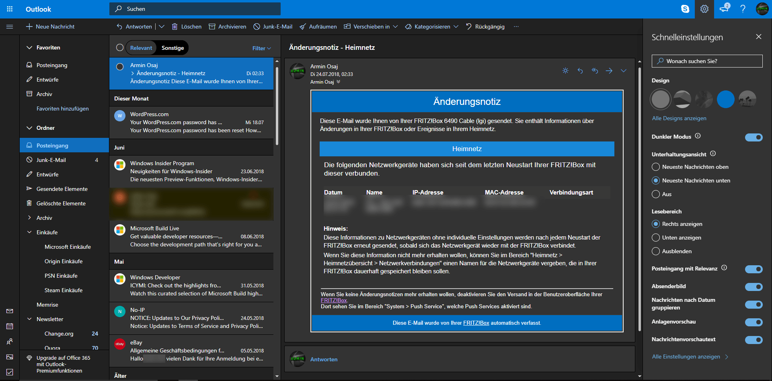Select all messages circle checkbox
This screenshot has height=381, width=772.
pos(119,47)
